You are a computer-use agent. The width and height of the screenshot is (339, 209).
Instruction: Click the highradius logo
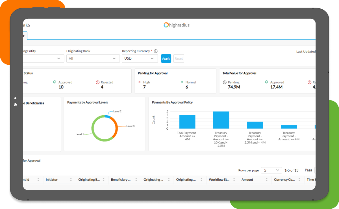177,25
